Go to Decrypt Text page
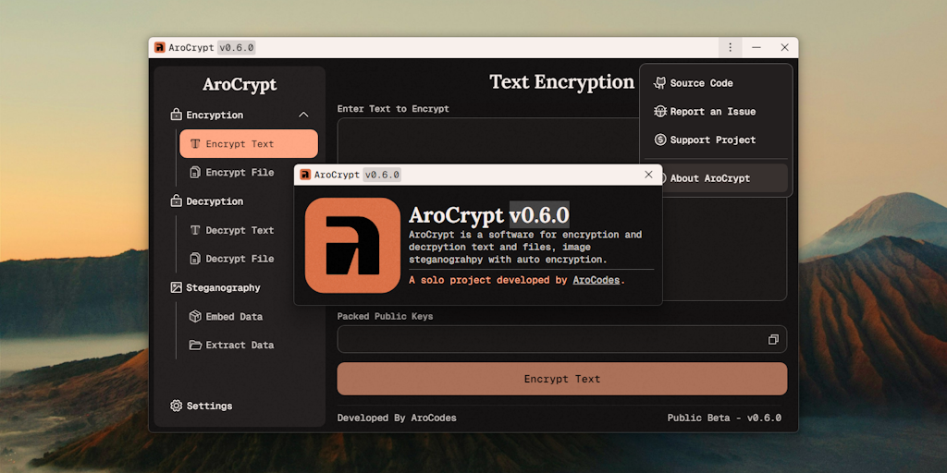 click(240, 231)
